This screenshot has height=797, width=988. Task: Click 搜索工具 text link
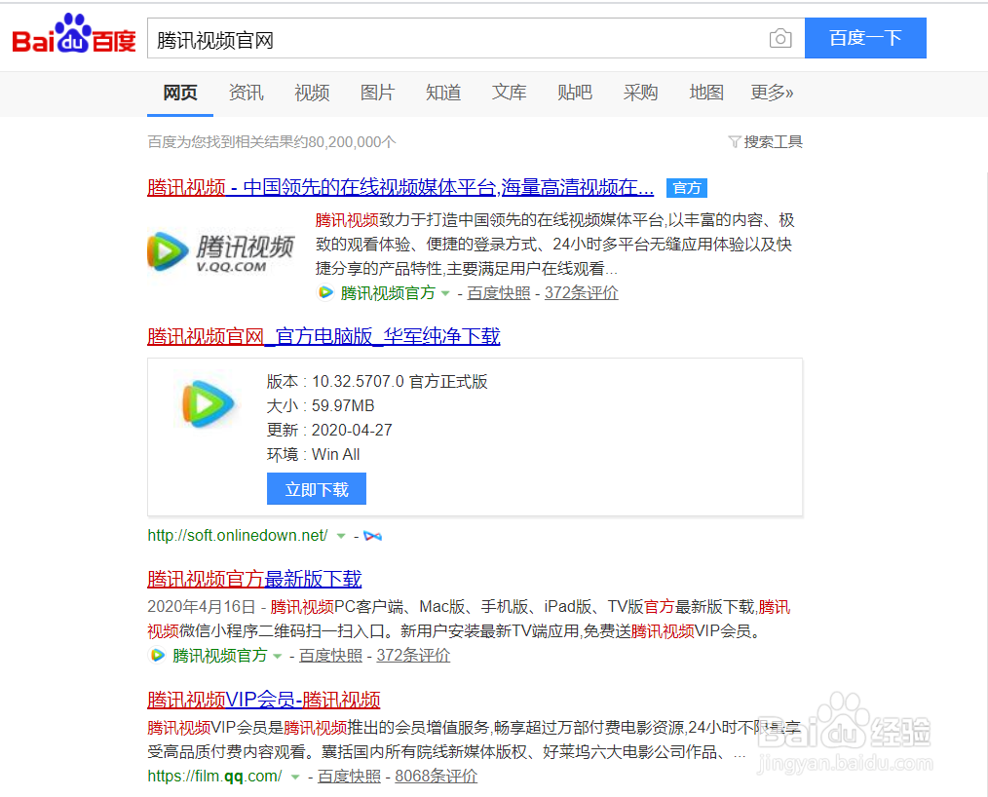click(x=773, y=141)
